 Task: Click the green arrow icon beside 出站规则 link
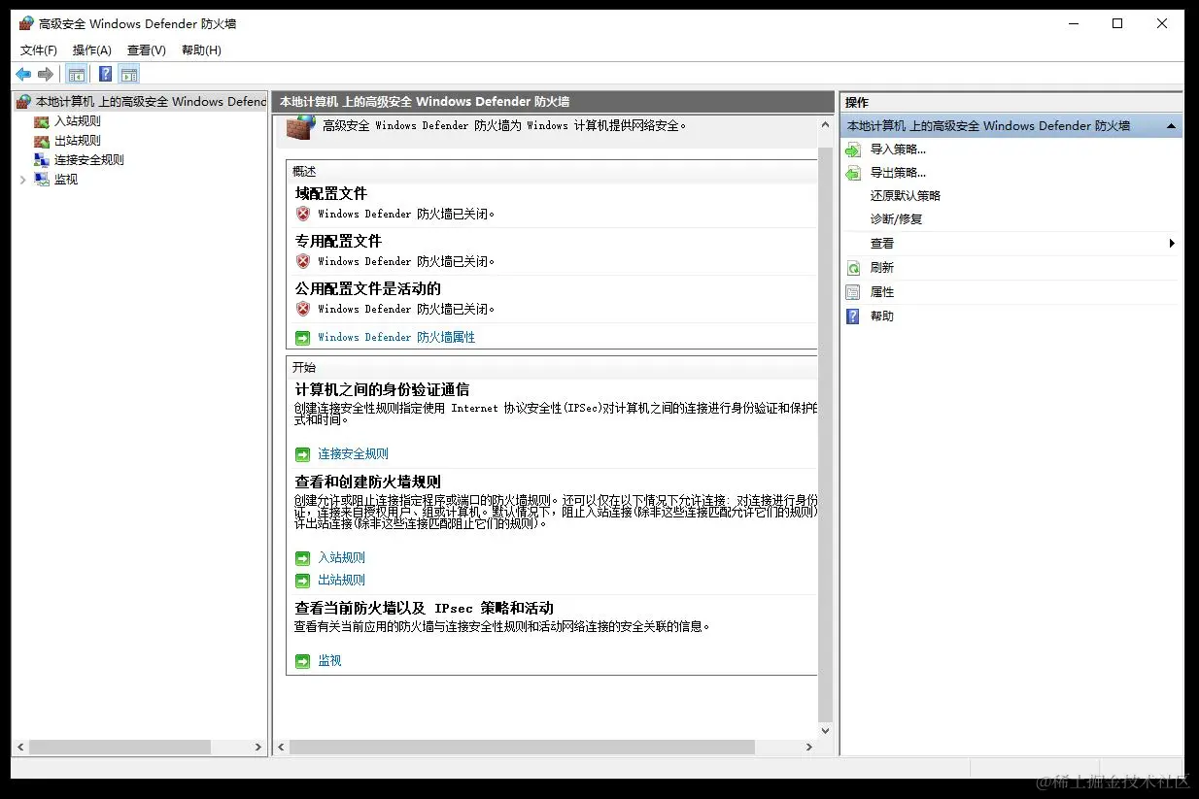(303, 581)
